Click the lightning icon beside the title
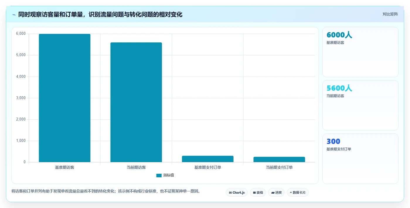The width and height of the screenshot is (410, 208). click(x=14, y=15)
